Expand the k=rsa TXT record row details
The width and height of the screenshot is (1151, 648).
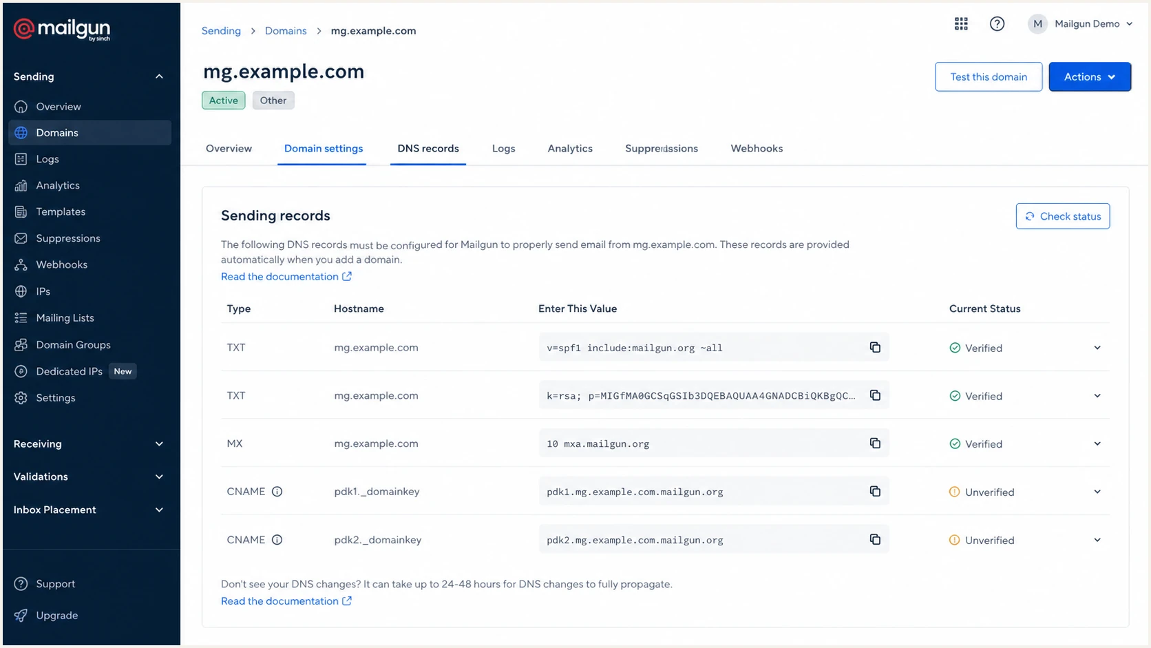click(x=1097, y=396)
